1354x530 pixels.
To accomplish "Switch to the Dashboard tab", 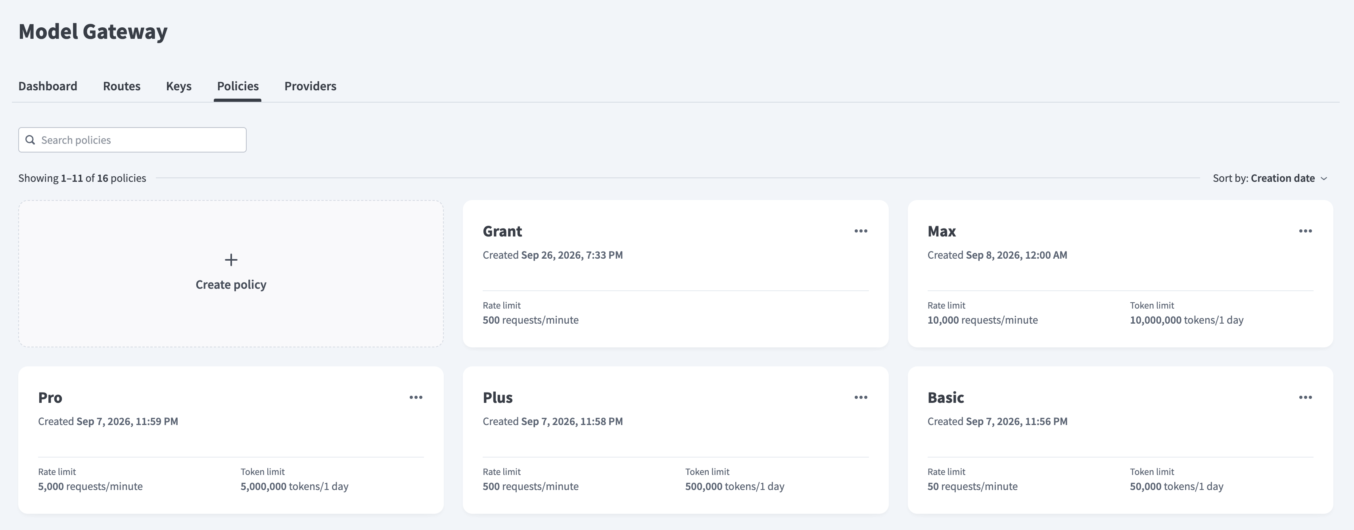I will tap(48, 86).
